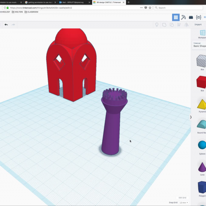Click the Mirror flip icon
The width and height of the screenshot is (206, 206).
point(186,25)
